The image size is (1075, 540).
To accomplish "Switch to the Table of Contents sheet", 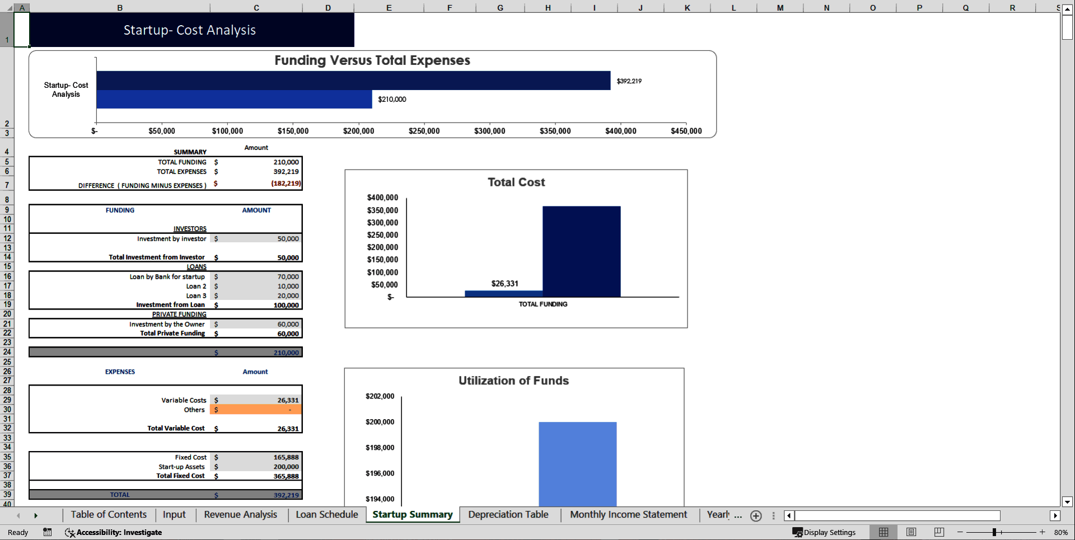I will (x=109, y=515).
